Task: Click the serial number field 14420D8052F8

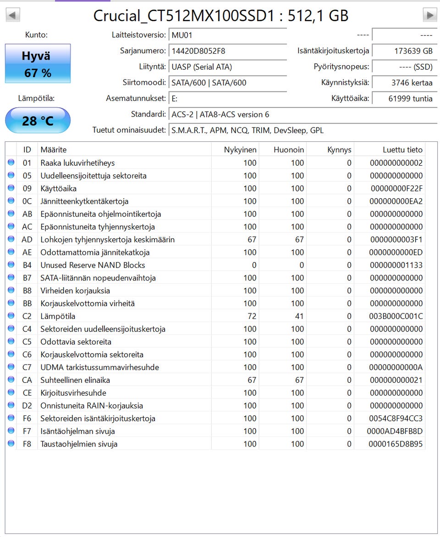Action: pyautogui.click(x=228, y=51)
